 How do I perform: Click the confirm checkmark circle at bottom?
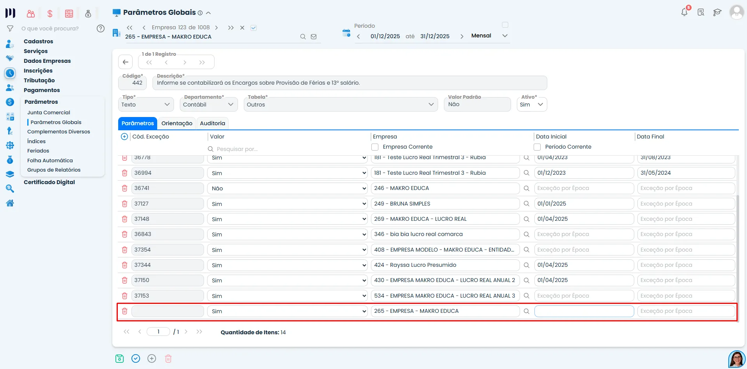[136, 358]
